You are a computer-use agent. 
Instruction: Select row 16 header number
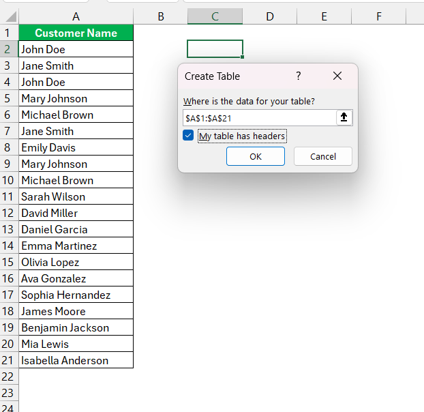pyautogui.click(x=9, y=278)
